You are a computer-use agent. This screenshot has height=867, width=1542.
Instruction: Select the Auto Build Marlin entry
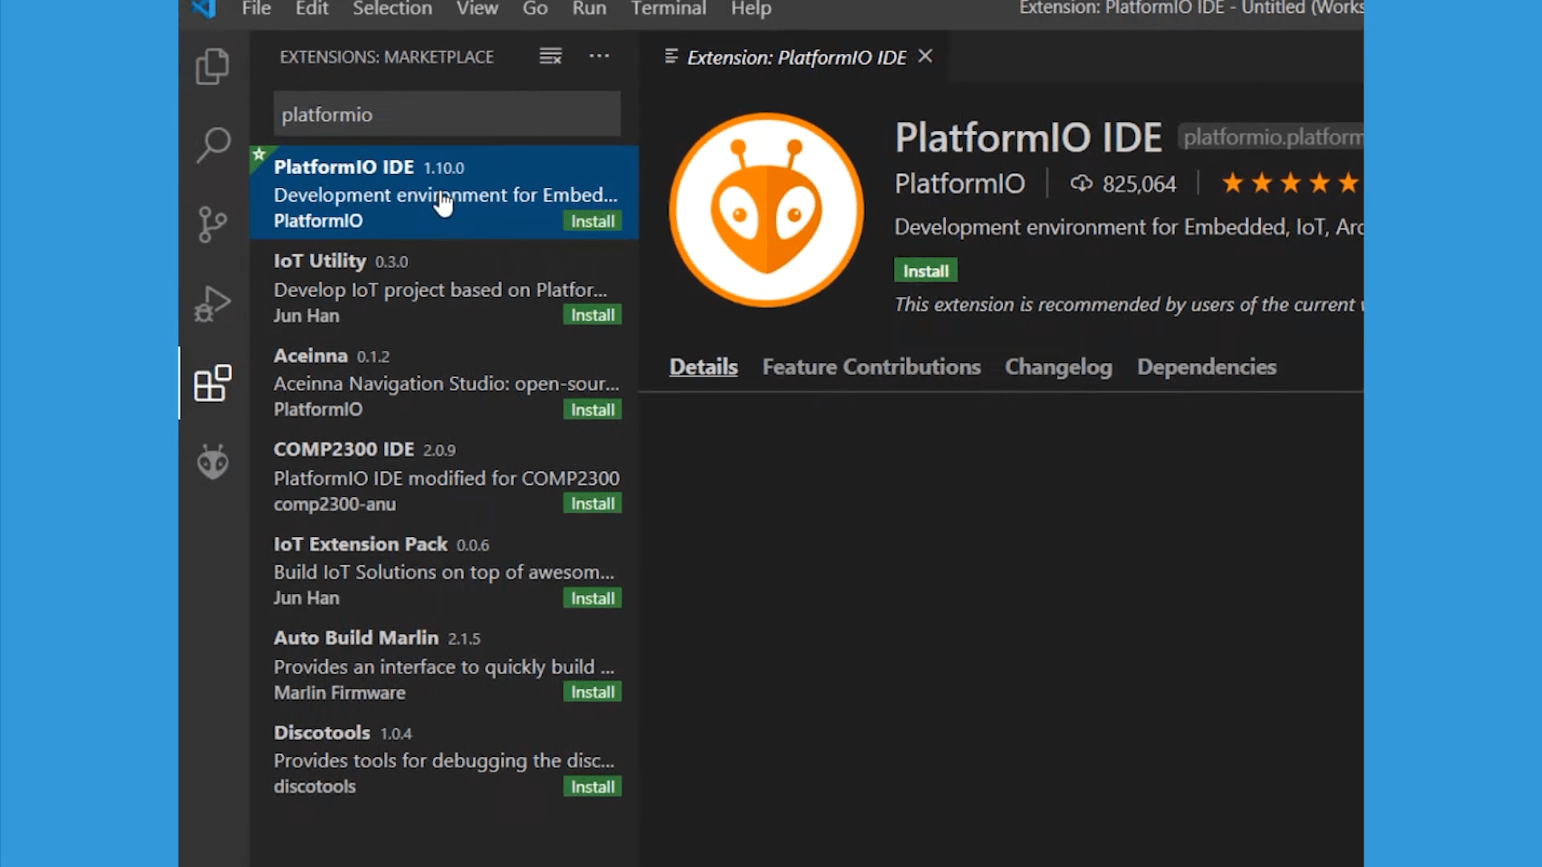(x=443, y=665)
